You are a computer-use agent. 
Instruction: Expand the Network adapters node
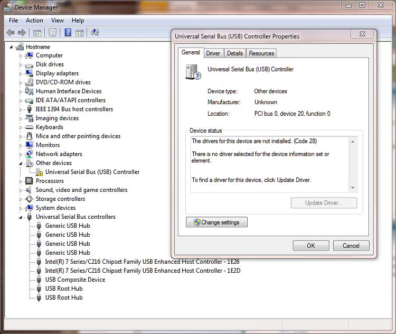(x=21, y=154)
